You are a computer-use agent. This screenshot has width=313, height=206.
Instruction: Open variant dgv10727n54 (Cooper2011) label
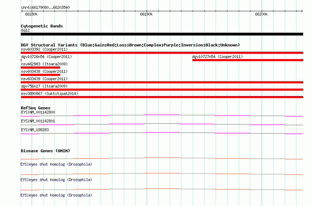[217, 57]
